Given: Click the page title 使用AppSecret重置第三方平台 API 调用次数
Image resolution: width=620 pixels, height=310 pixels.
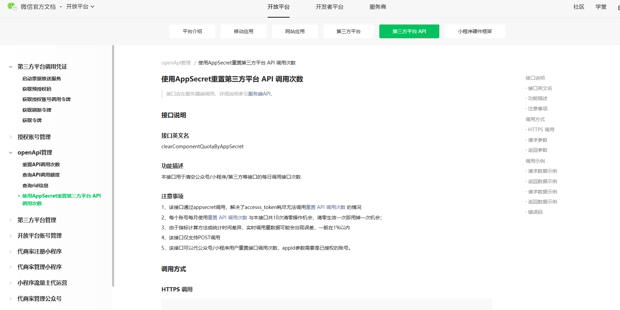Looking at the screenshot, I should coord(232,79).
